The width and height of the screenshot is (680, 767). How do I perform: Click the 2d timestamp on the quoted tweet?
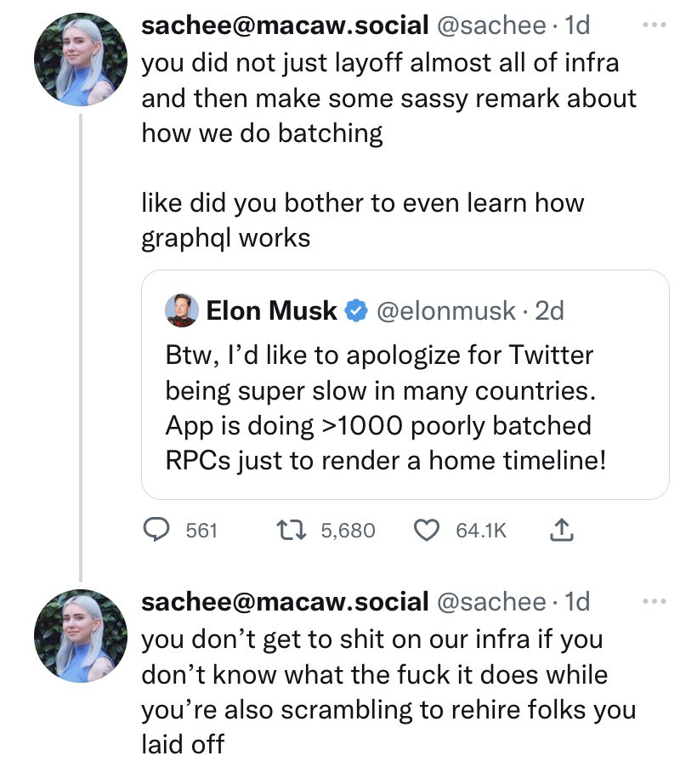click(549, 312)
